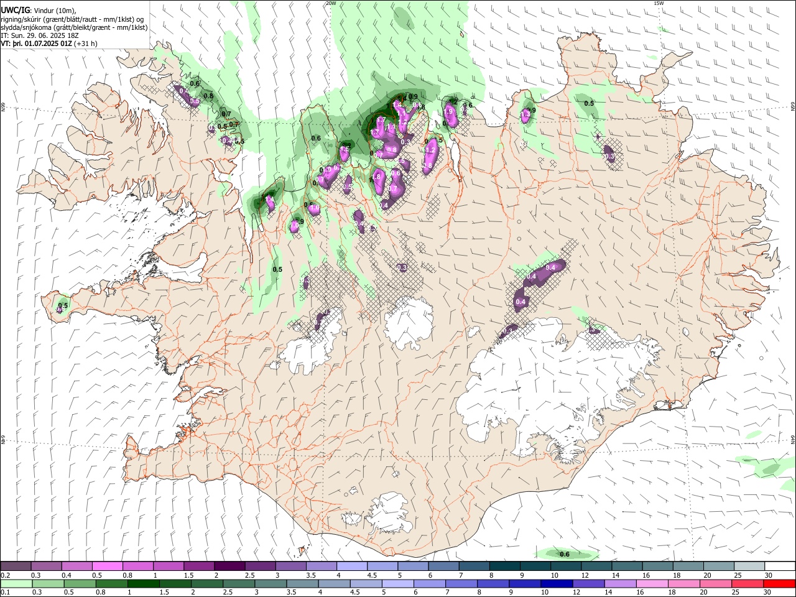Select light lavender top-row swatch between 4 and 4.5

point(351,567)
